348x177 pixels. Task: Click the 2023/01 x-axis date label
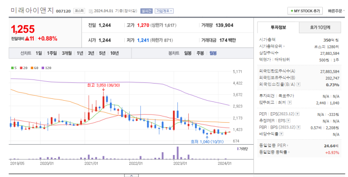click(180, 164)
